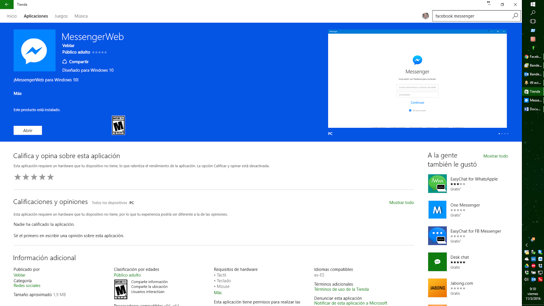Open the Jabong.com app icon
The width and height of the screenshot is (544, 306).
437,288
